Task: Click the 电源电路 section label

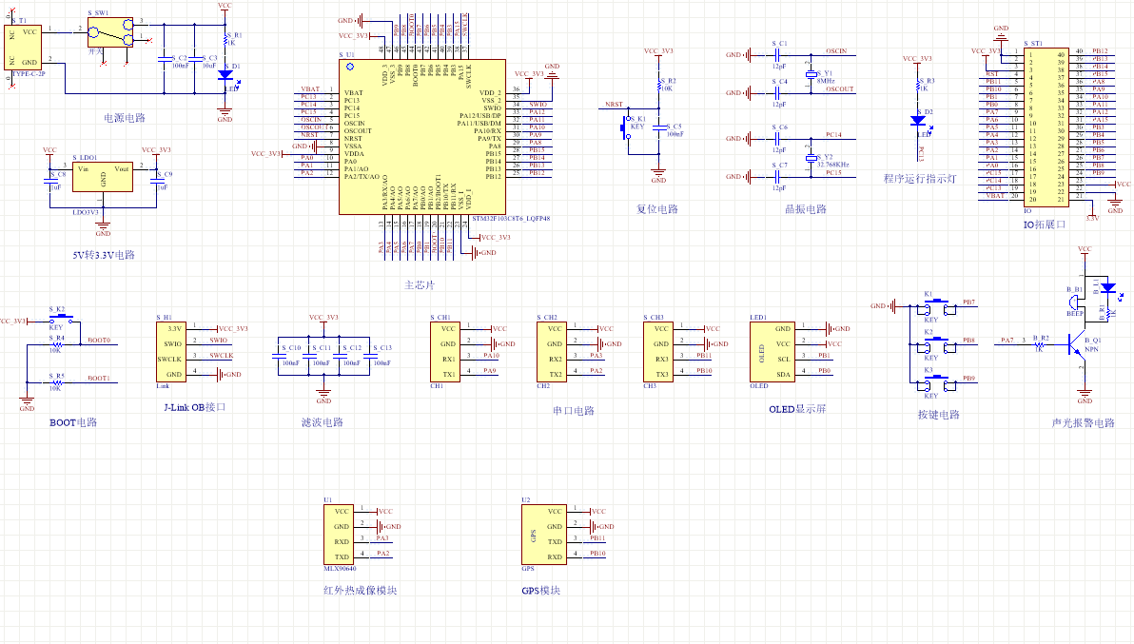Action: point(125,118)
